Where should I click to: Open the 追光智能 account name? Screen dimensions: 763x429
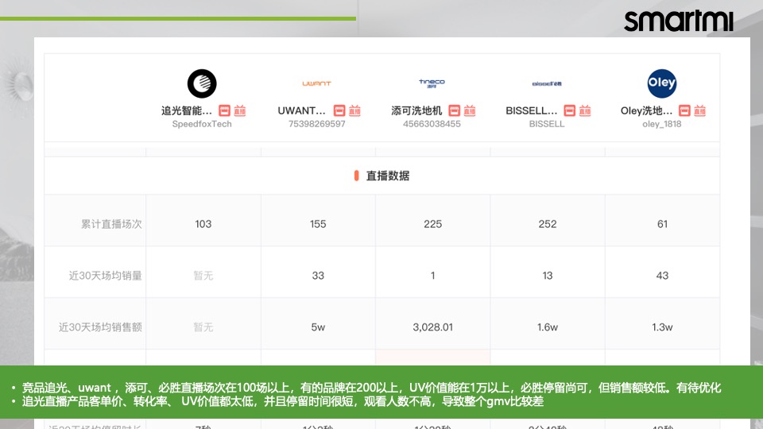[x=186, y=111]
